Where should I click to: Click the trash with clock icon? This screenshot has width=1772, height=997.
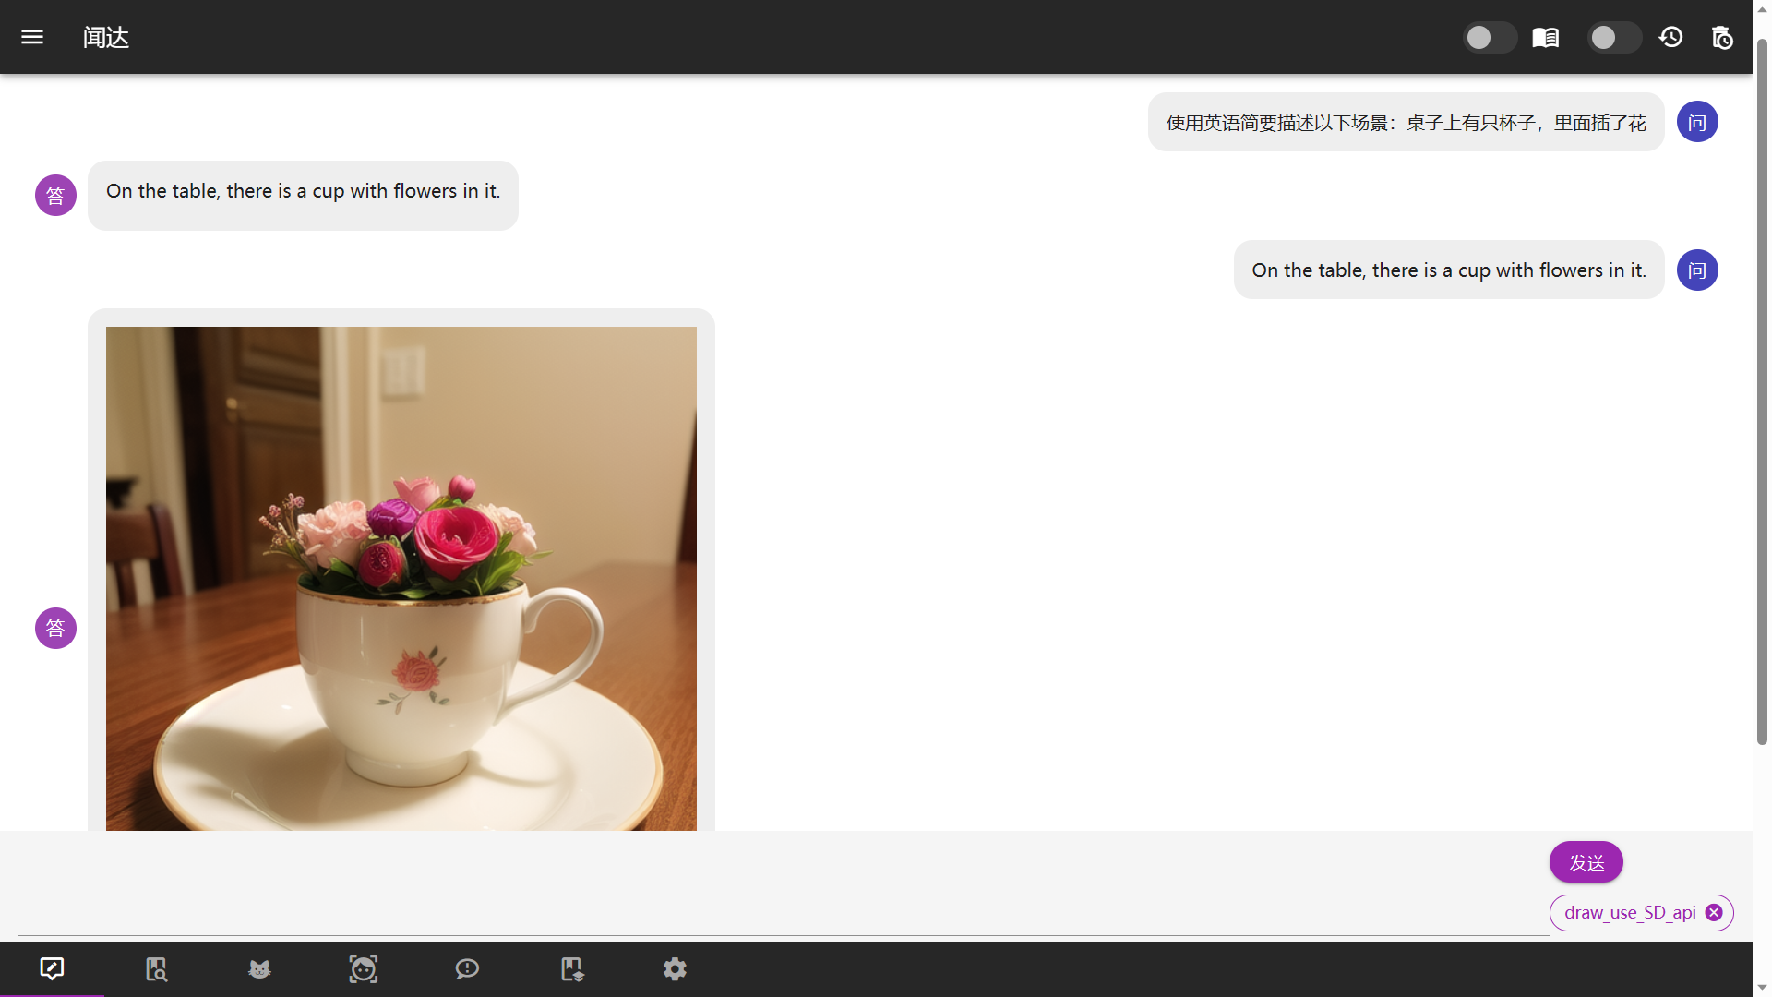click(x=1722, y=37)
